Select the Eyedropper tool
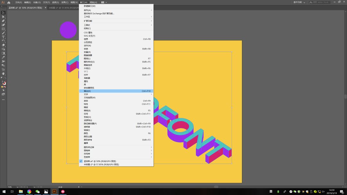 pyautogui.click(x=3, y=57)
